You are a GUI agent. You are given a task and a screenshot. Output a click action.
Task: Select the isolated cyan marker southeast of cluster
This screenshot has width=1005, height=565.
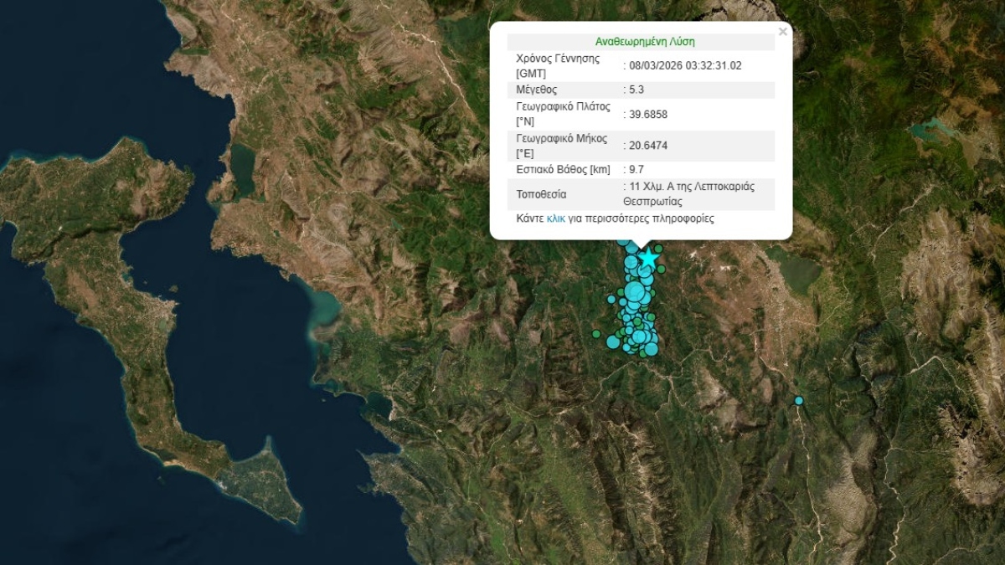pyautogui.click(x=798, y=401)
